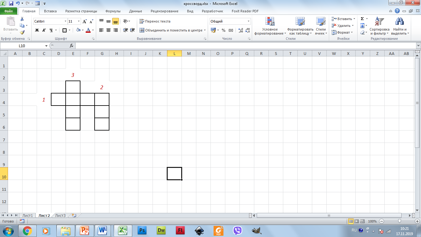Switch to the Разметка страницы tab
The width and height of the screenshot is (421, 237).
(81, 11)
